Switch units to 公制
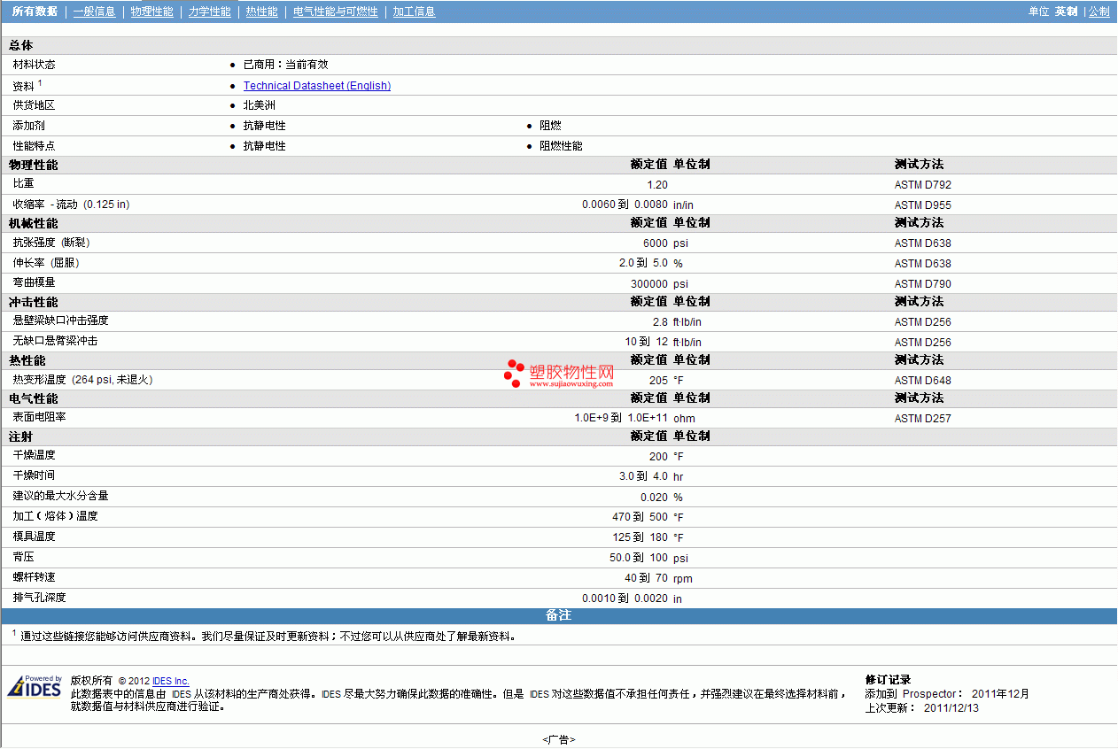Screen dimensions: 1118x749 pyautogui.click(x=1099, y=12)
